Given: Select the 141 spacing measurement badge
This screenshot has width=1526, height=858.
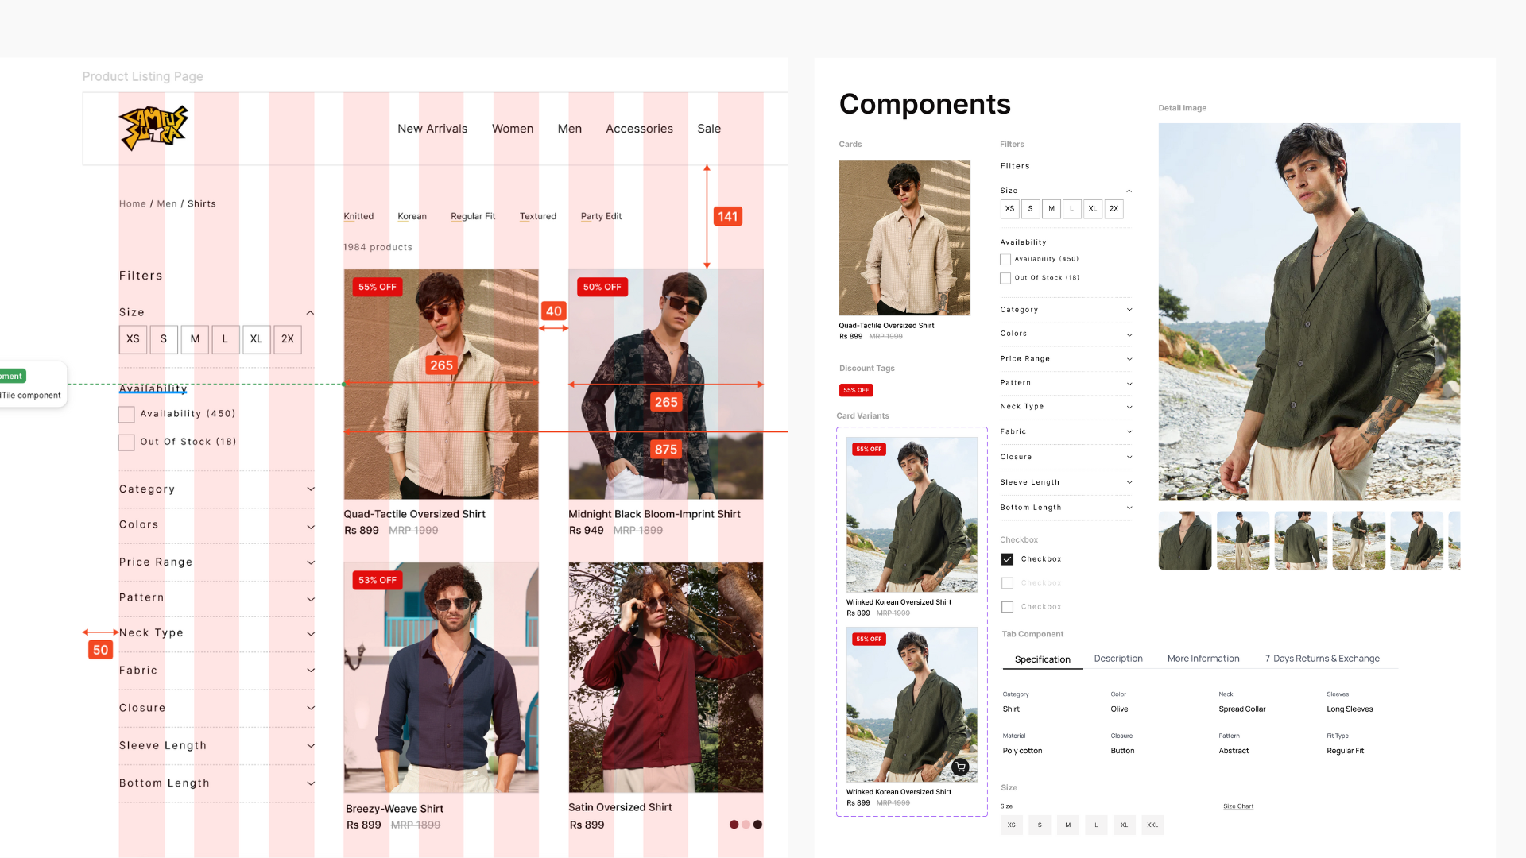Looking at the screenshot, I should click(728, 216).
